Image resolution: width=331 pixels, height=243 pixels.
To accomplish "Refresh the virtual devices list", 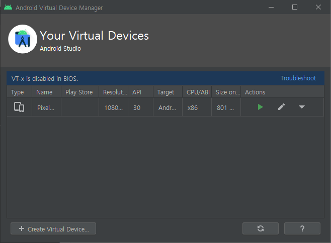I will (x=261, y=228).
